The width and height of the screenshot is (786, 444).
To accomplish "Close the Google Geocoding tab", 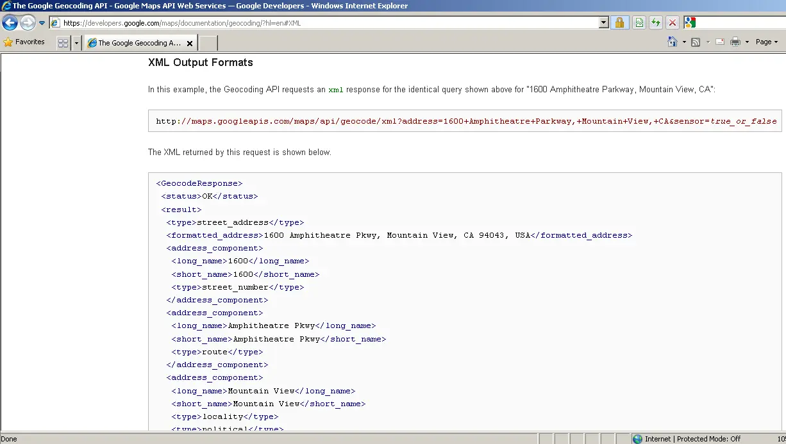I will (x=190, y=44).
